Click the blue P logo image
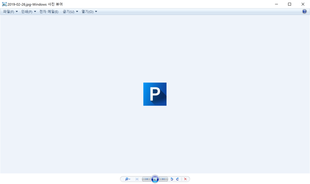310x184 pixels. 155,94
